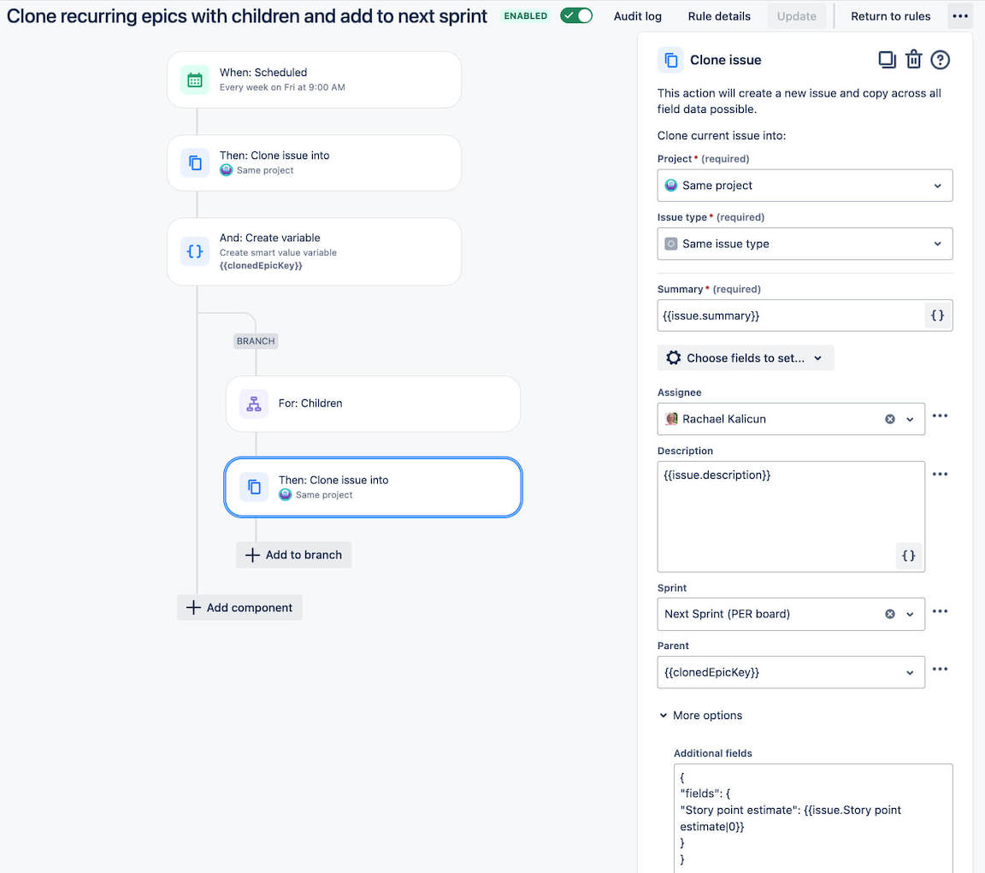985x873 pixels.
Task: Click the avatar in Assignee field
Action: pyautogui.click(x=671, y=419)
